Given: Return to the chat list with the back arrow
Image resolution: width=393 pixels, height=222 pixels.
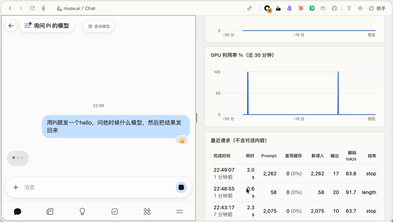Looking at the screenshot, I should click(x=11, y=26).
